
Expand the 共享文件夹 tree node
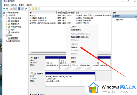point(6,24)
